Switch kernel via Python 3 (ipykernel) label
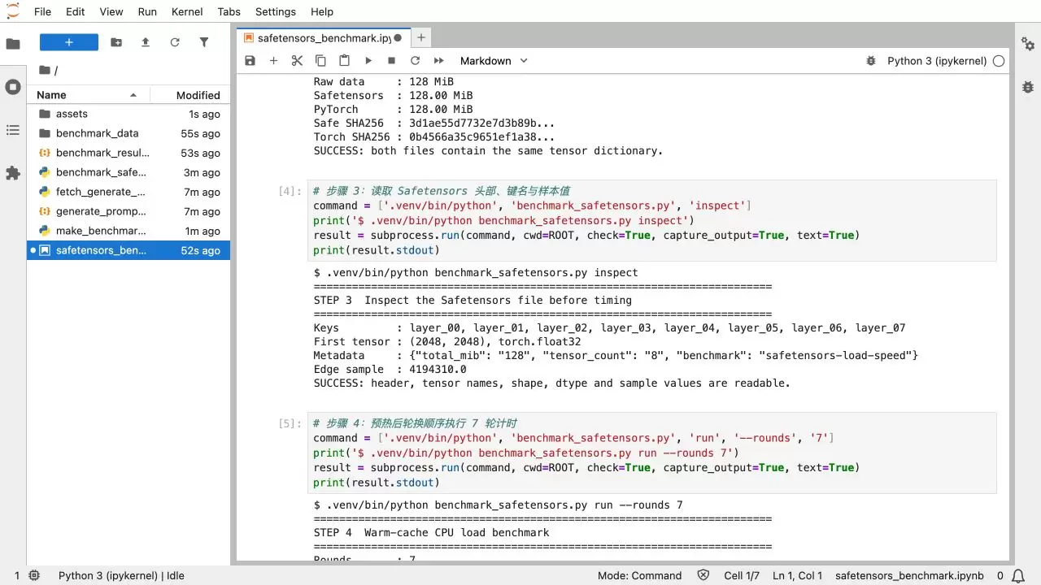The image size is (1041, 585). point(937,61)
